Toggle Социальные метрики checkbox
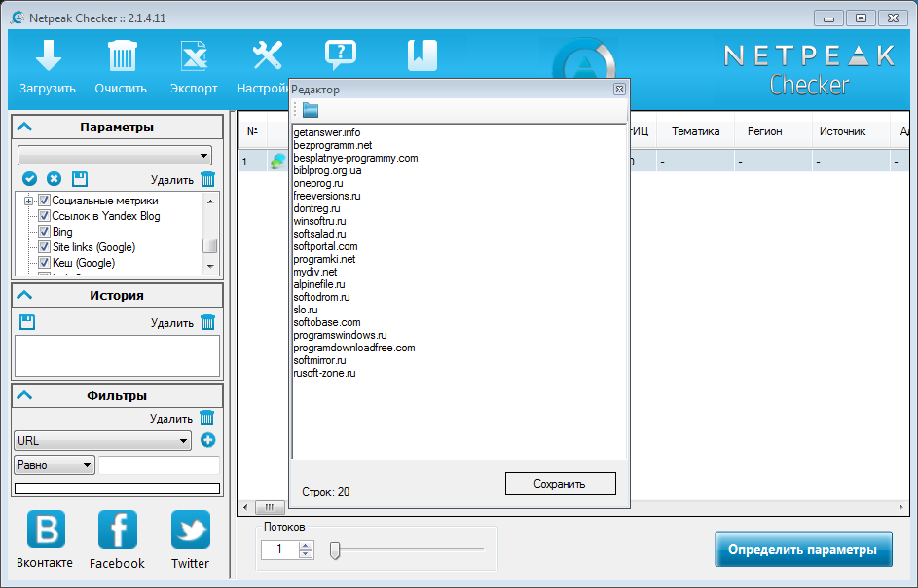Image resolution: width=918 pixels, height=588 pixels. [x=44, y=201]
